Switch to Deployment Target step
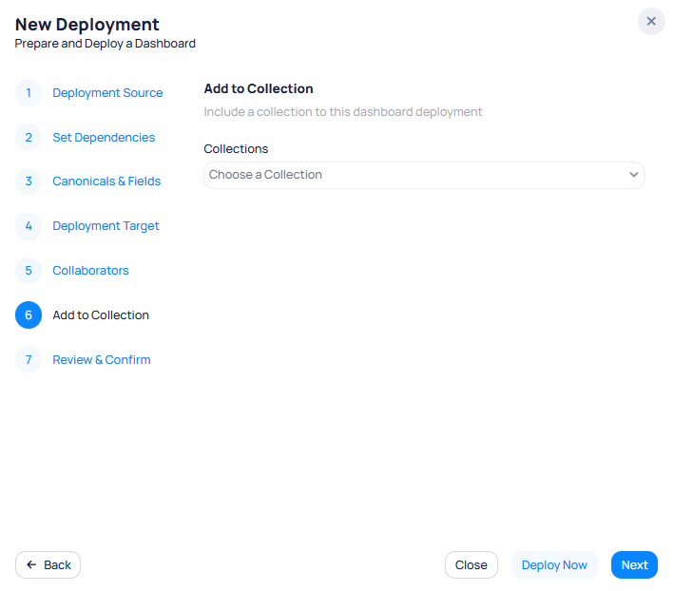The height and width of the screenshot is (591, 674). tap(106, 226)
